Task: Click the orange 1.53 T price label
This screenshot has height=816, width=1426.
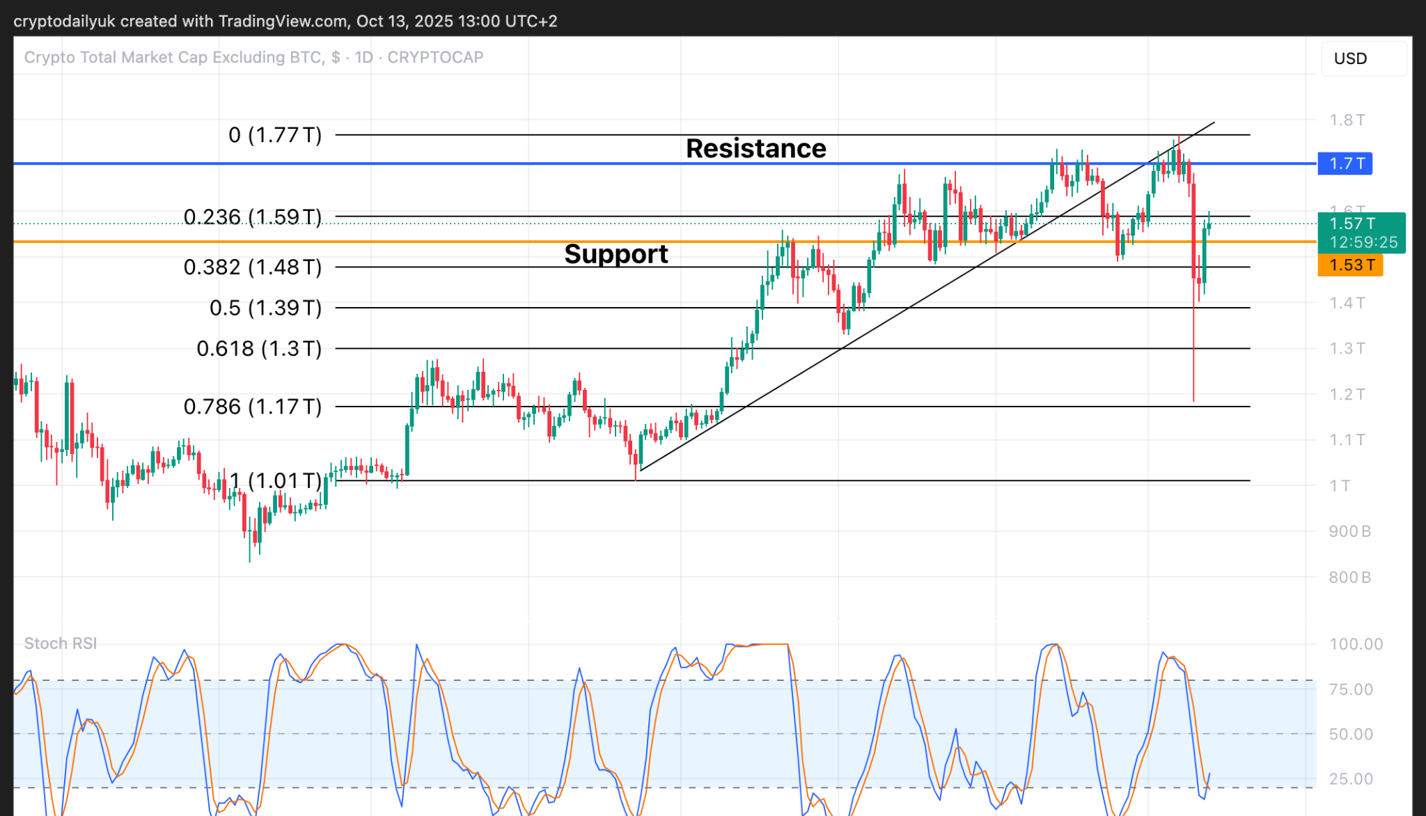Action: (1350, 265)
